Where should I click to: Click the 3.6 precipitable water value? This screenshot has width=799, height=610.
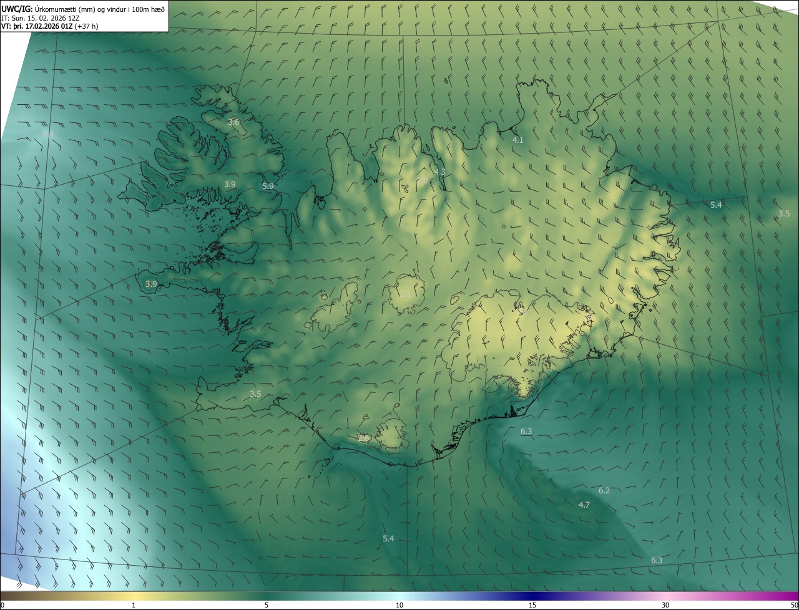(x=233, y=122)
